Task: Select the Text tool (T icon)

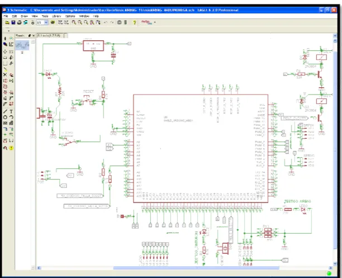Action: click(11, 112)
